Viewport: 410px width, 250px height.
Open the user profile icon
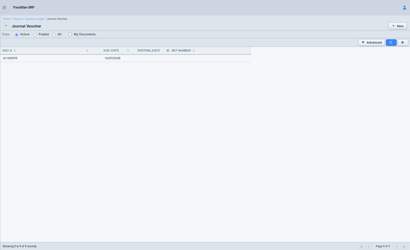(x=404, y=7)
